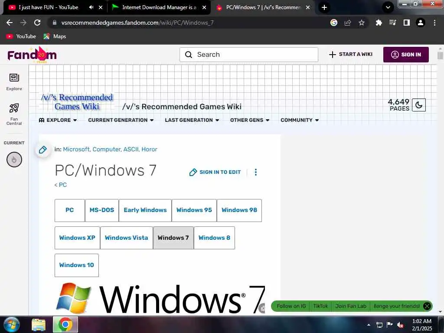Open the Maps bookmark

pyautogui.click(x=55, y=36)
